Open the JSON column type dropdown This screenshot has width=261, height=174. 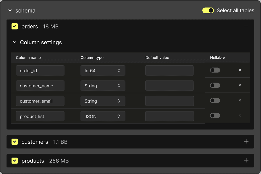coord(103,116)
